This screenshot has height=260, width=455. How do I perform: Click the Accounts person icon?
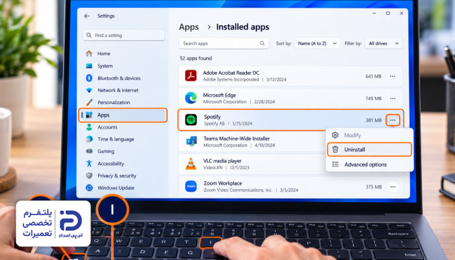click(89, 127)
